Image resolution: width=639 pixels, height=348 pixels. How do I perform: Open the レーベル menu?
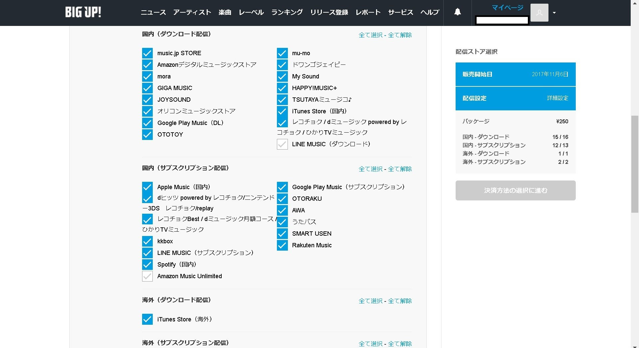251,12
